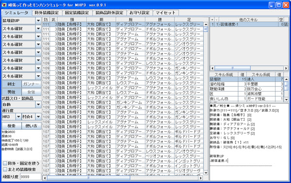
Task: Click the 減気攻撃 skill cell
Action: [260, 94]
